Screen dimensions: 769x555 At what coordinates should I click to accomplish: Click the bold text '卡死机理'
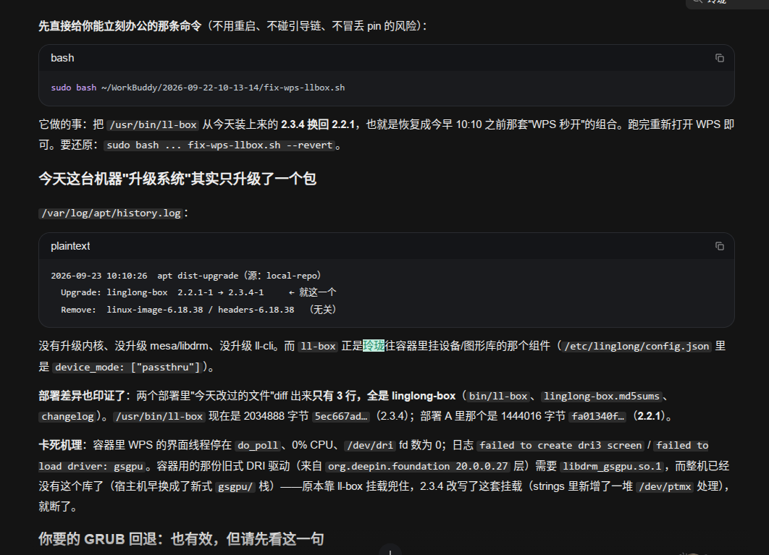[x=60, y=445]
